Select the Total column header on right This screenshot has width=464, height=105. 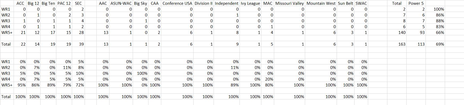coord(397,3)
